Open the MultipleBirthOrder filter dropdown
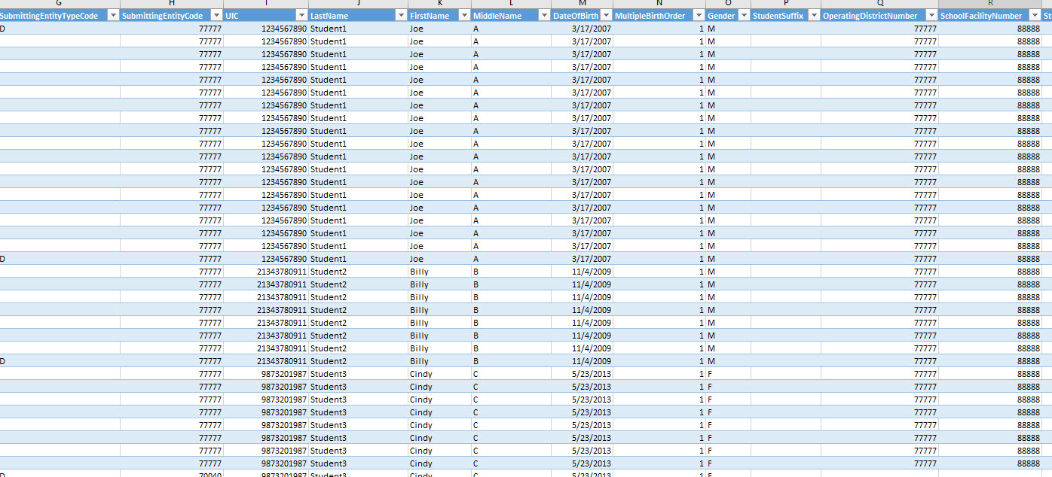The width and height of the screenshot is (1052, 477). (699, 16)
